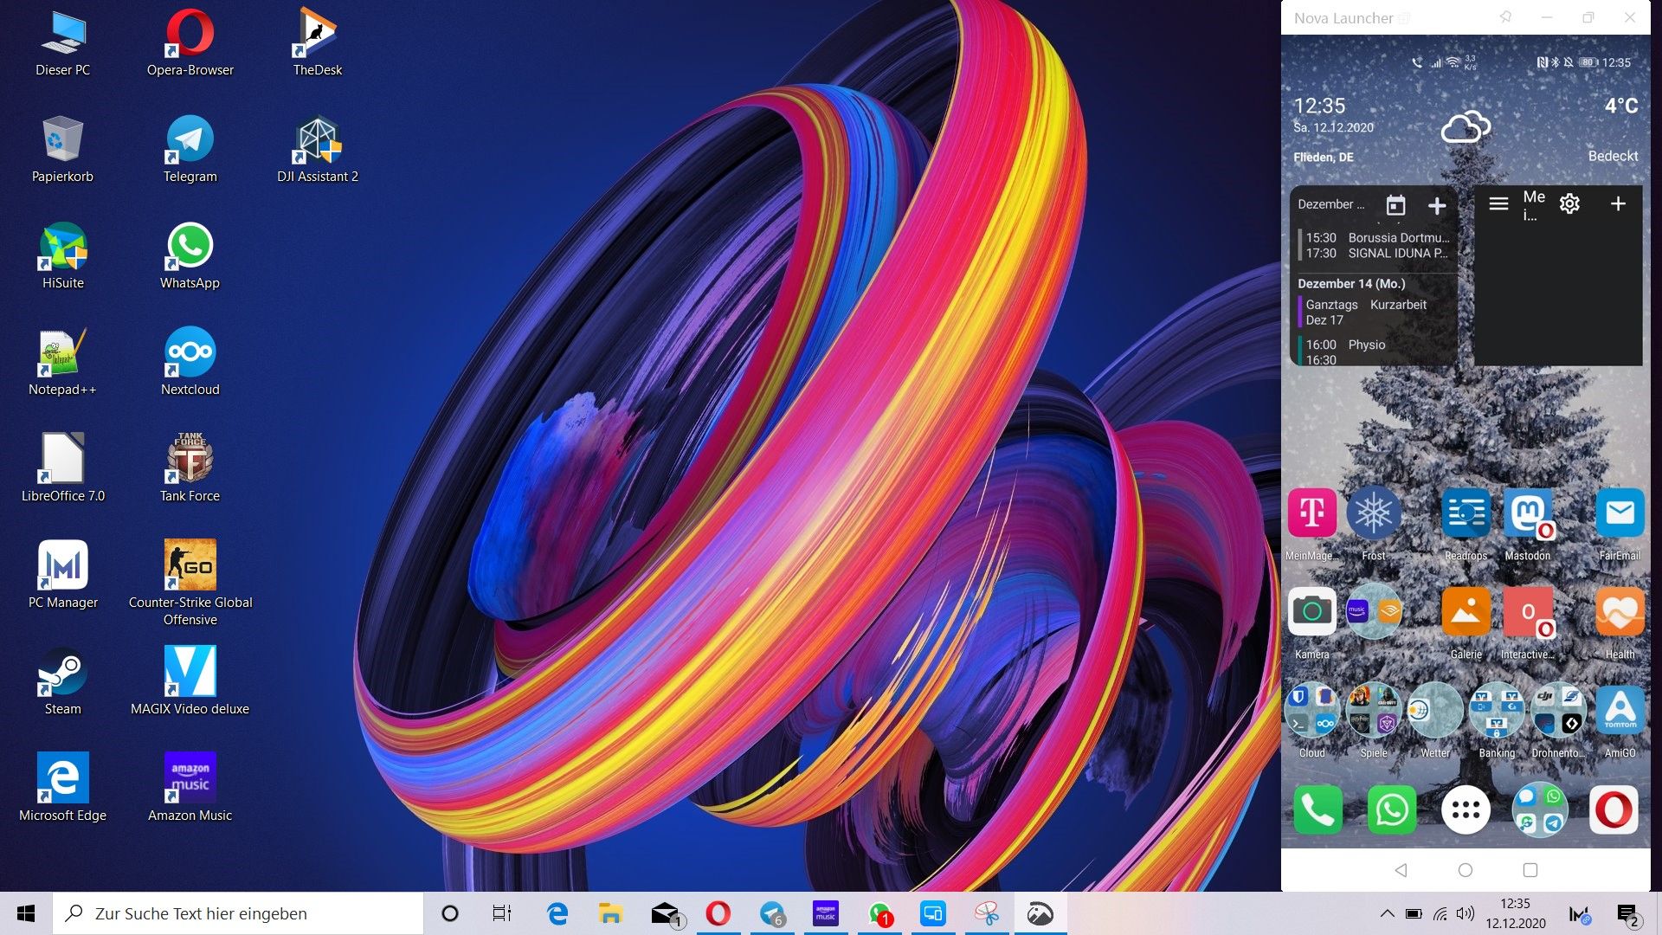Tap the Android home navigation button
This screenshot has height=935, width=1662.
(1466, 870)
